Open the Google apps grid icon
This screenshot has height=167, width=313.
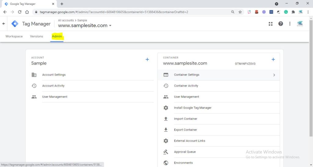(271, 24)
